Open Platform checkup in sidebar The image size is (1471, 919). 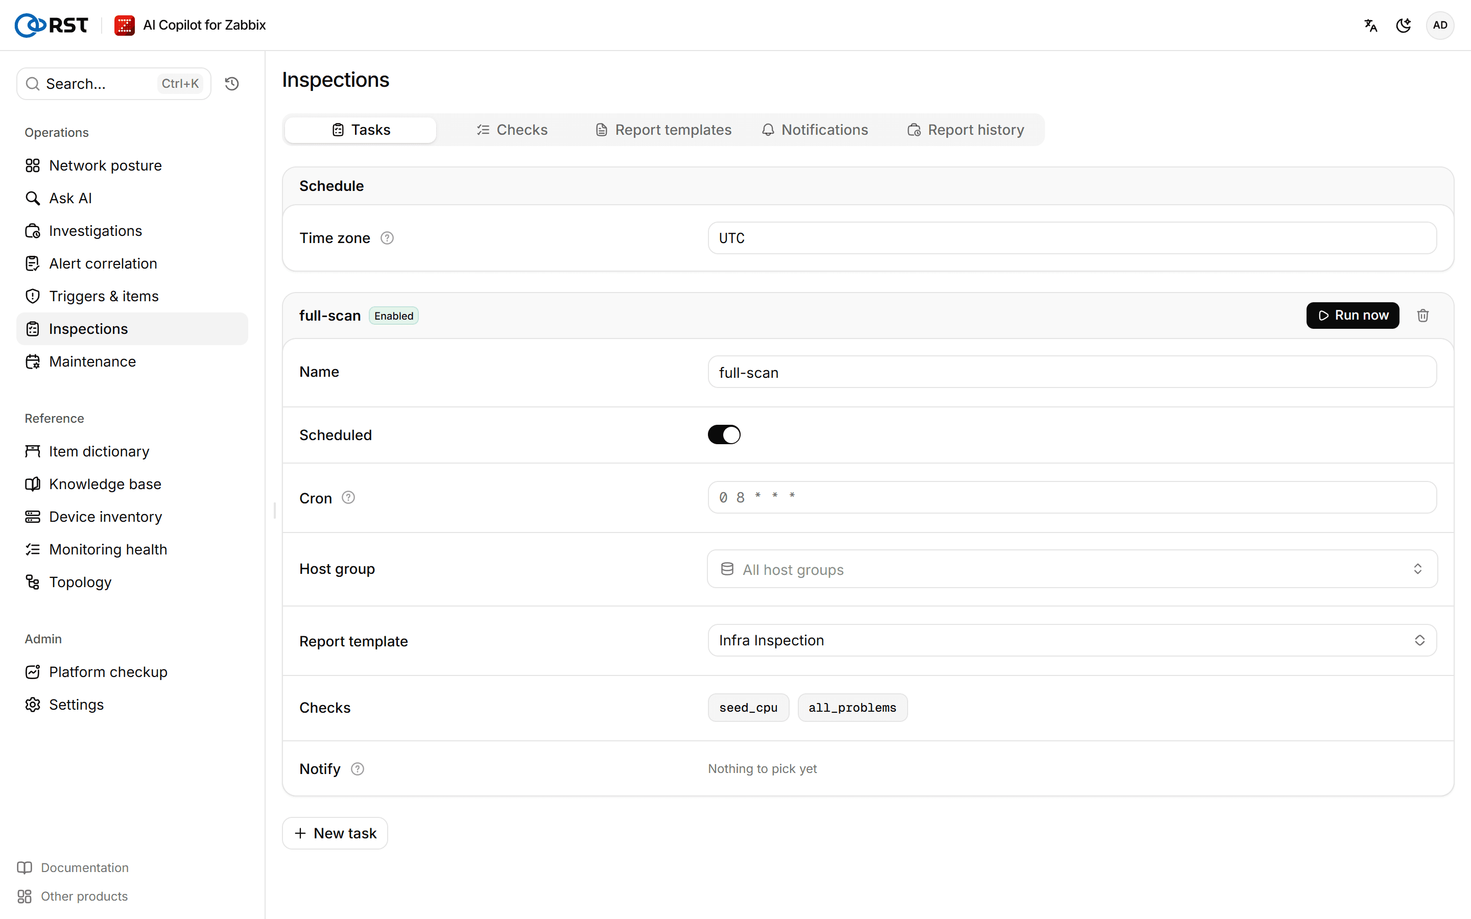coord(132,671)
